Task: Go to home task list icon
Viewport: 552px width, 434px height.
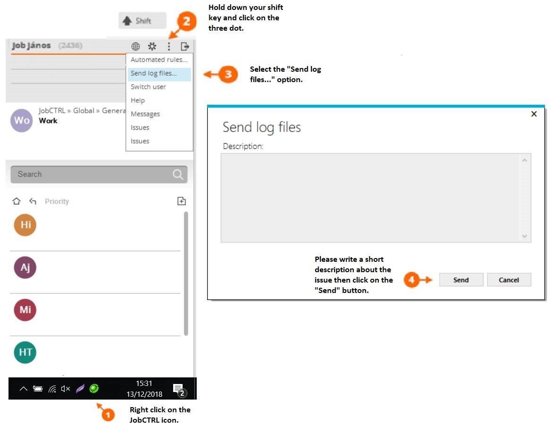Action: (17, 201)
